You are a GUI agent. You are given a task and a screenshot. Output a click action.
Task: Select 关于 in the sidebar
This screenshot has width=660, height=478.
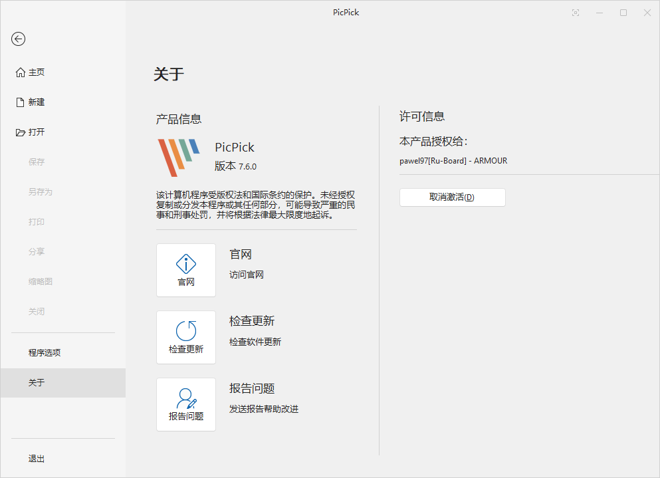[x=63, y=383]
